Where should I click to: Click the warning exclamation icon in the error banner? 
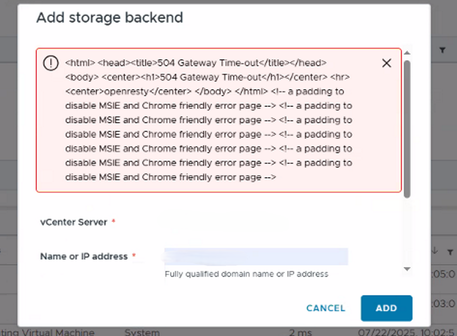(x=51, y=63)
